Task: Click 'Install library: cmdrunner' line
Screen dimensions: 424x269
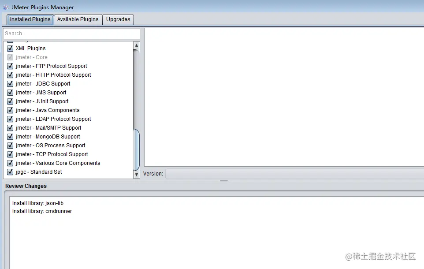Action: coord(42,211)
